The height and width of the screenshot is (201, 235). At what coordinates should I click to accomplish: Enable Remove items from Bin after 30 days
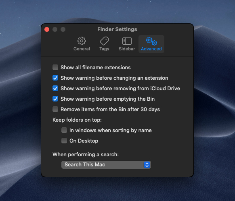55,109
